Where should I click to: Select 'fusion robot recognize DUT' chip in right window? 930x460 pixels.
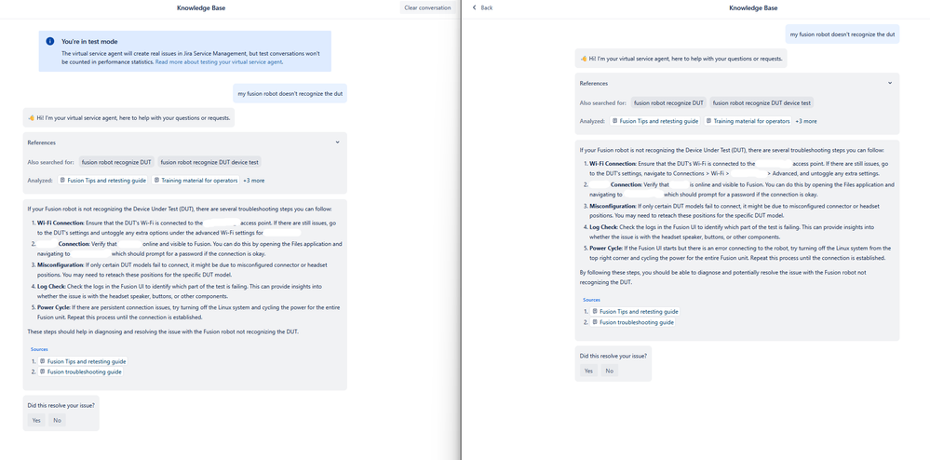pyautogui.click(x=669, y=102)
